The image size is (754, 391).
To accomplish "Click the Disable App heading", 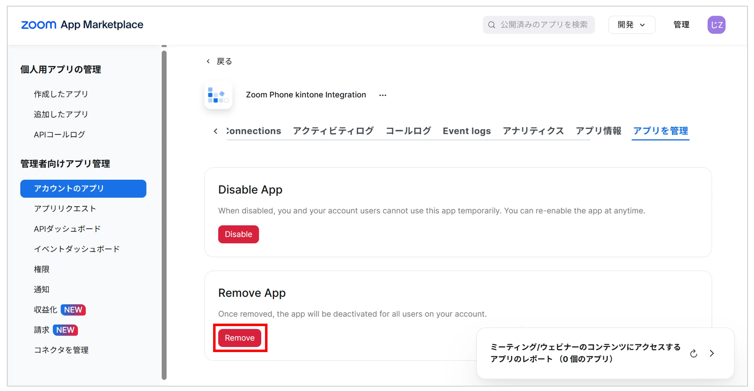I will click(250, 190).
